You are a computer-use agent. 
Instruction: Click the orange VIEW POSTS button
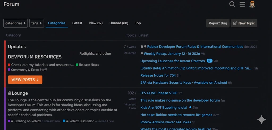(x=25, y=80)
